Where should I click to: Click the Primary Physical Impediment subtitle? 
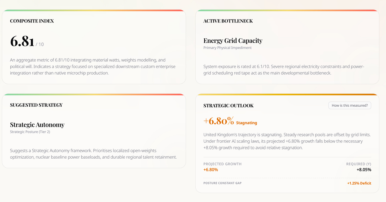(227, 48)
